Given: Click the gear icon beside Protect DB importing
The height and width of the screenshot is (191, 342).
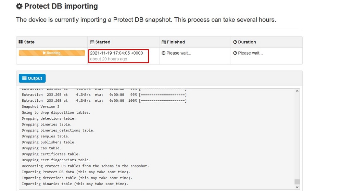Looking at the screenshot, I should [19, 6].
